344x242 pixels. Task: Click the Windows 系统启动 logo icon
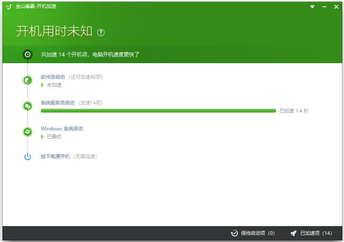(x=27, y=132)
